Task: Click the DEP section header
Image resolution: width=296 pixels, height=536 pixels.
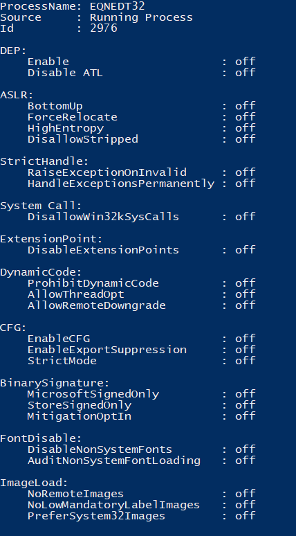Action: [13, 51]
